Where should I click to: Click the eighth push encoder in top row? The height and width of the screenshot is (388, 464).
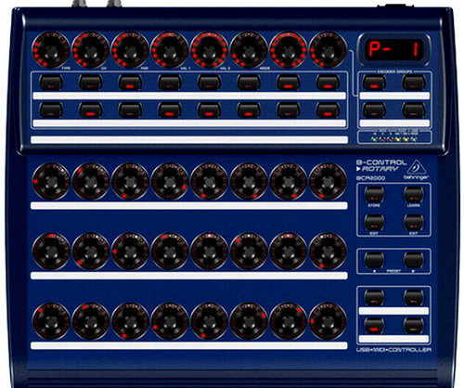328,50
